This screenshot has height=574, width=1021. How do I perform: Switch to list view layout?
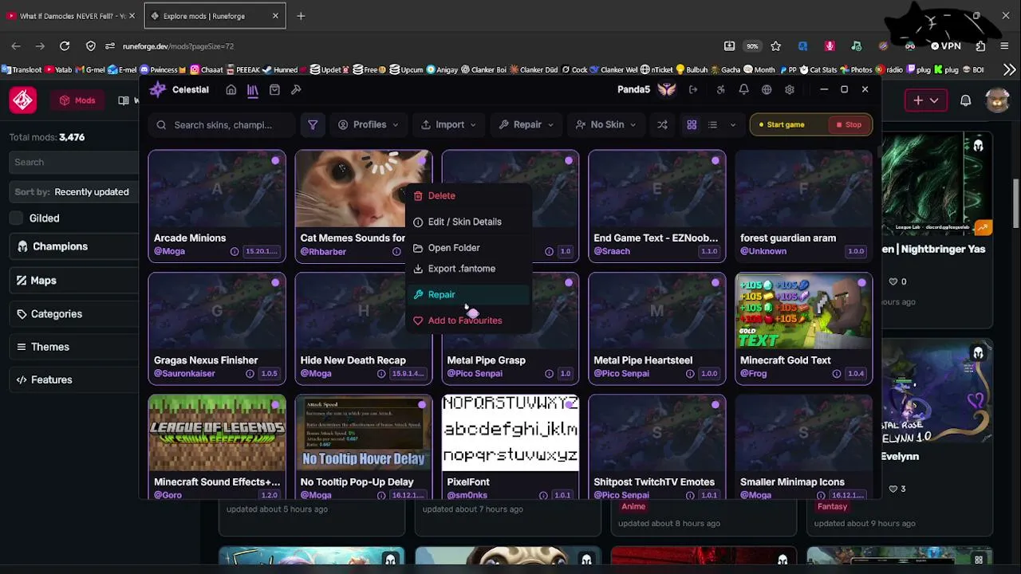pos(712,125)
